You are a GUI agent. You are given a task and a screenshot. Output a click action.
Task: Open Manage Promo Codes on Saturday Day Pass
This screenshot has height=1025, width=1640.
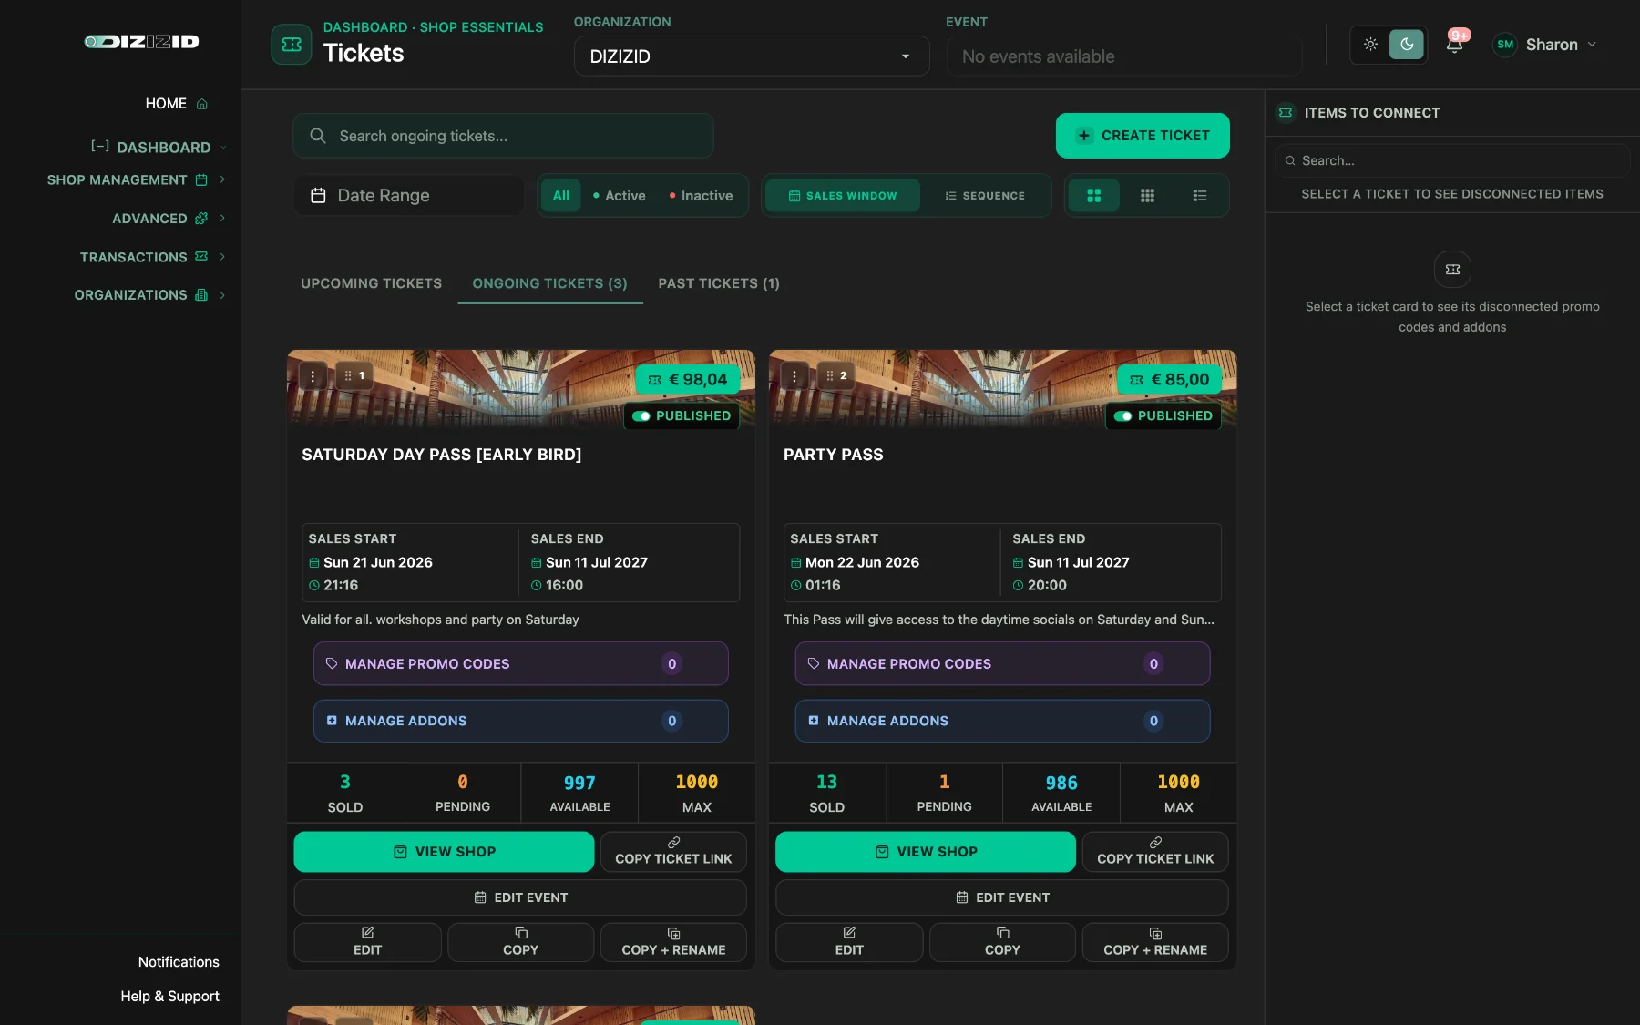(x=521, y=663)
